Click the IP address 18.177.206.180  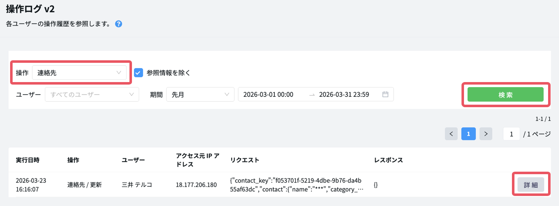click(x=196, y=185)
